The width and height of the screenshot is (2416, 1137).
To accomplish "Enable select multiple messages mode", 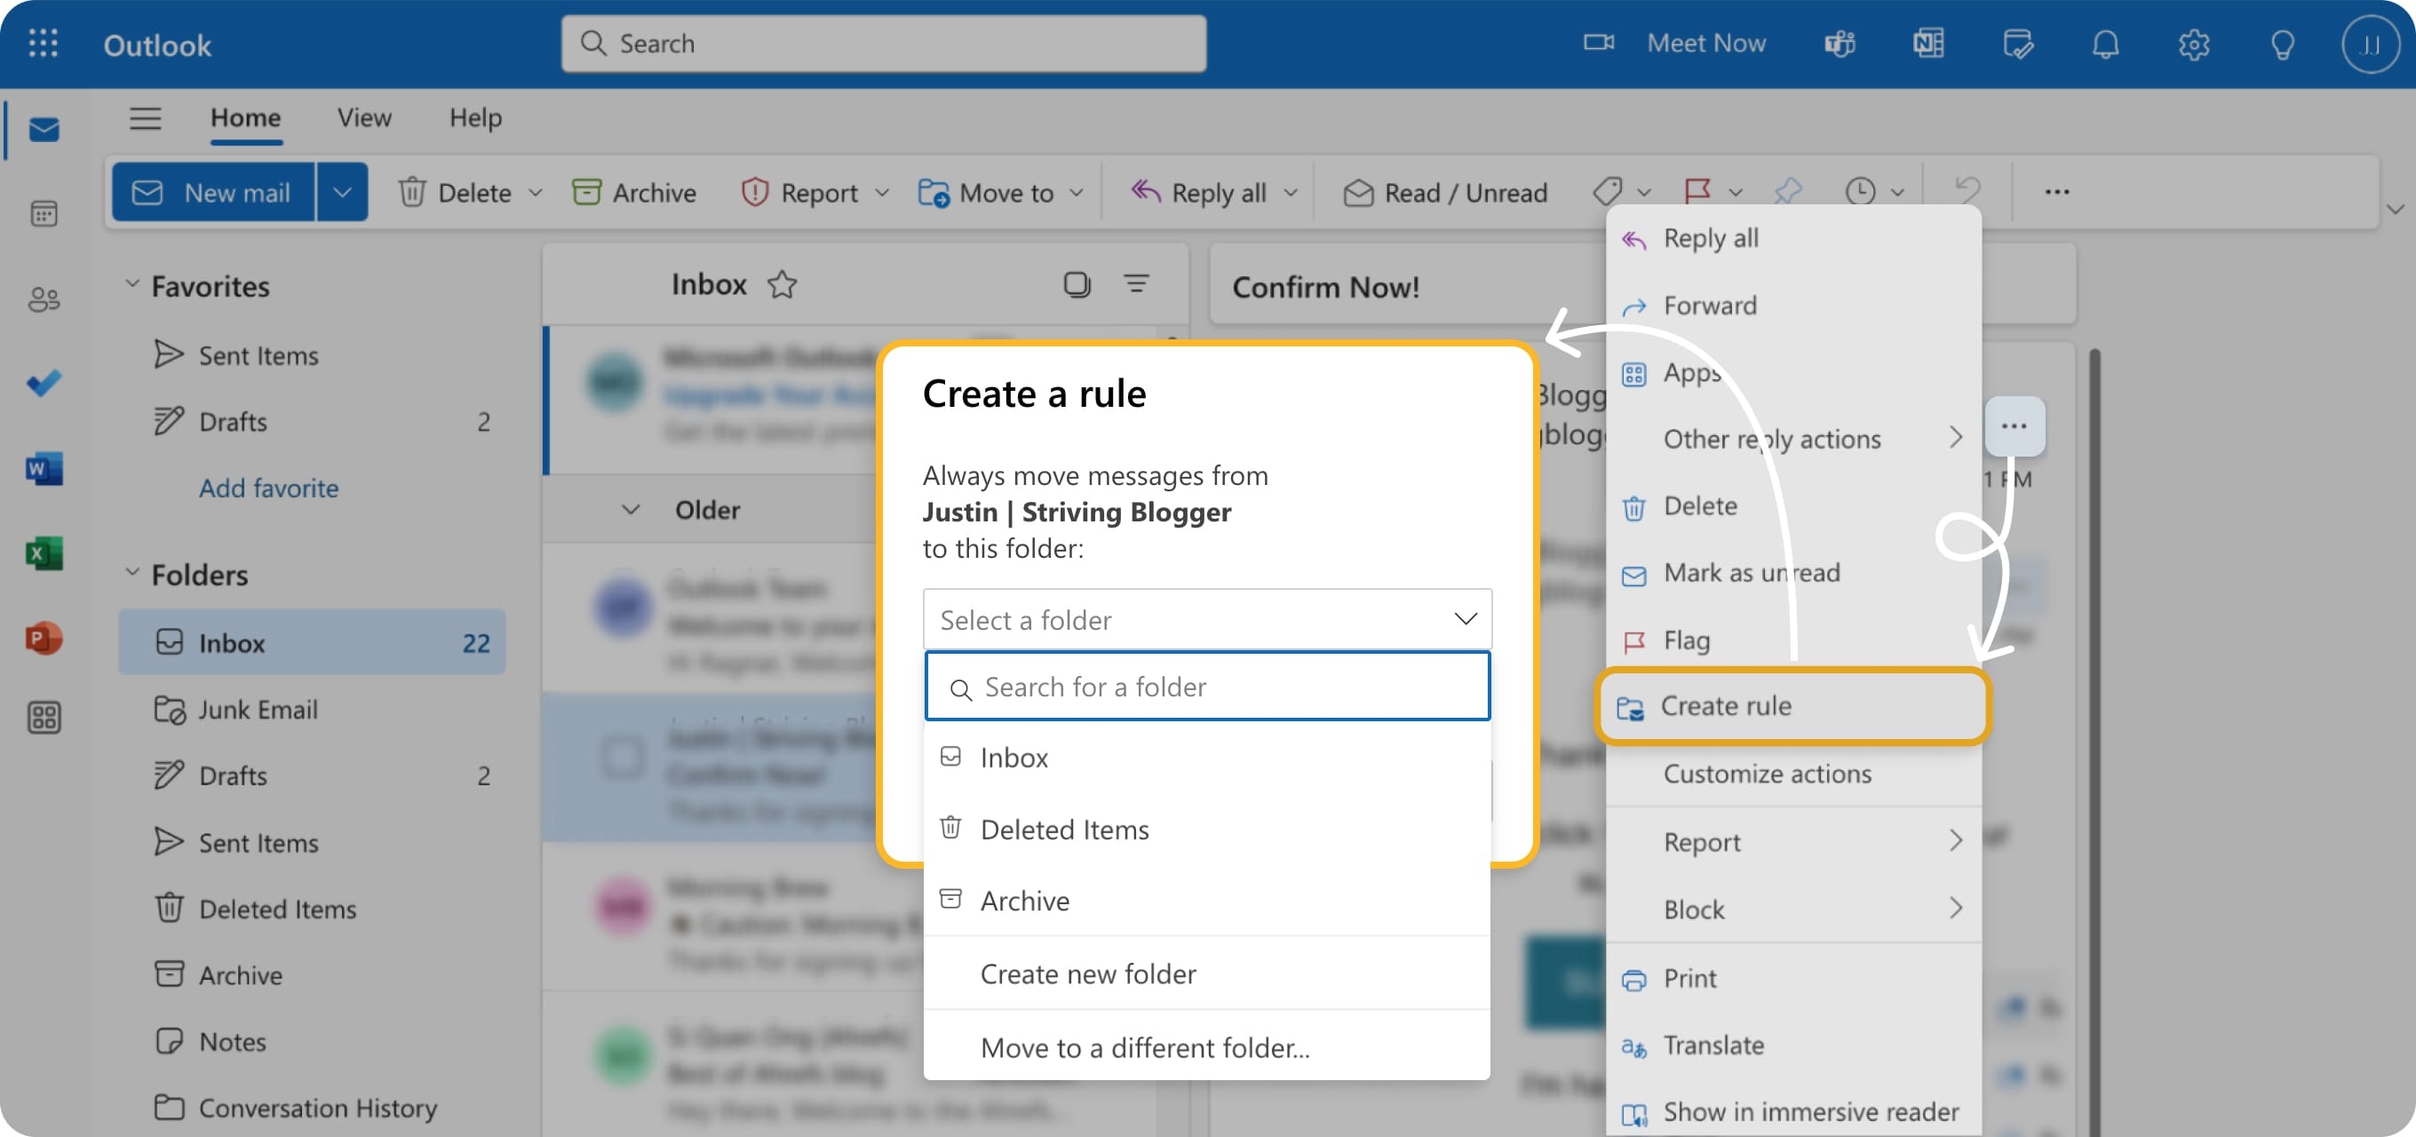I will point(1077,283).
